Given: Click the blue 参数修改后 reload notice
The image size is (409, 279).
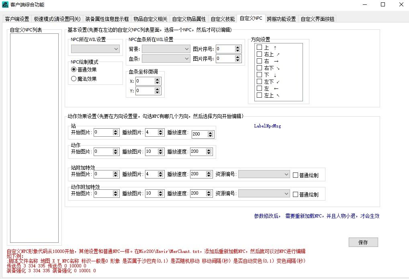Looking at the screenshot, I should tap(317, 216).
